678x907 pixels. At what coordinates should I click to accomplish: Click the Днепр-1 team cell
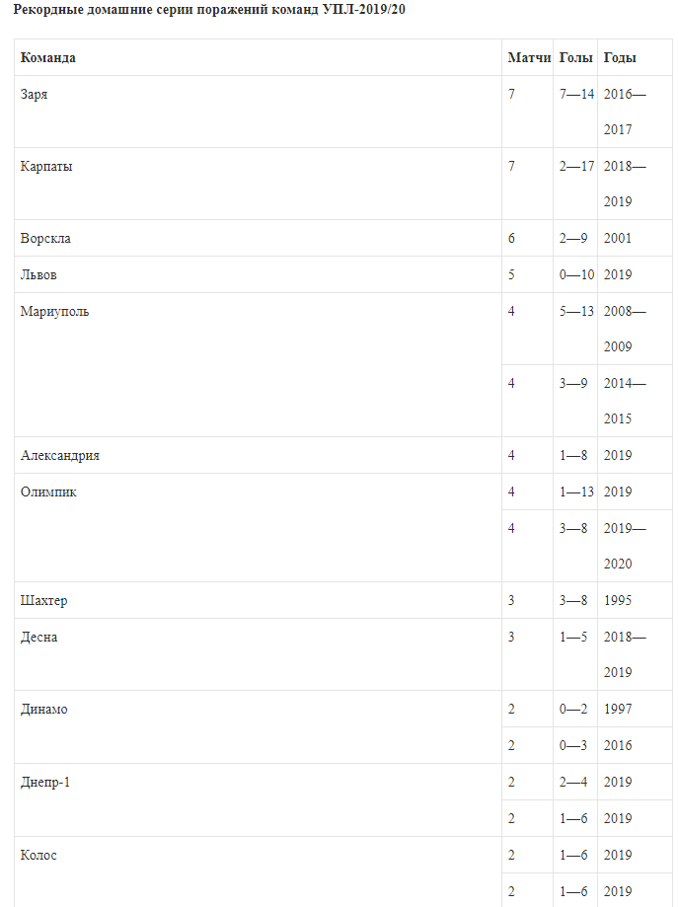click(x=45, y=783)
